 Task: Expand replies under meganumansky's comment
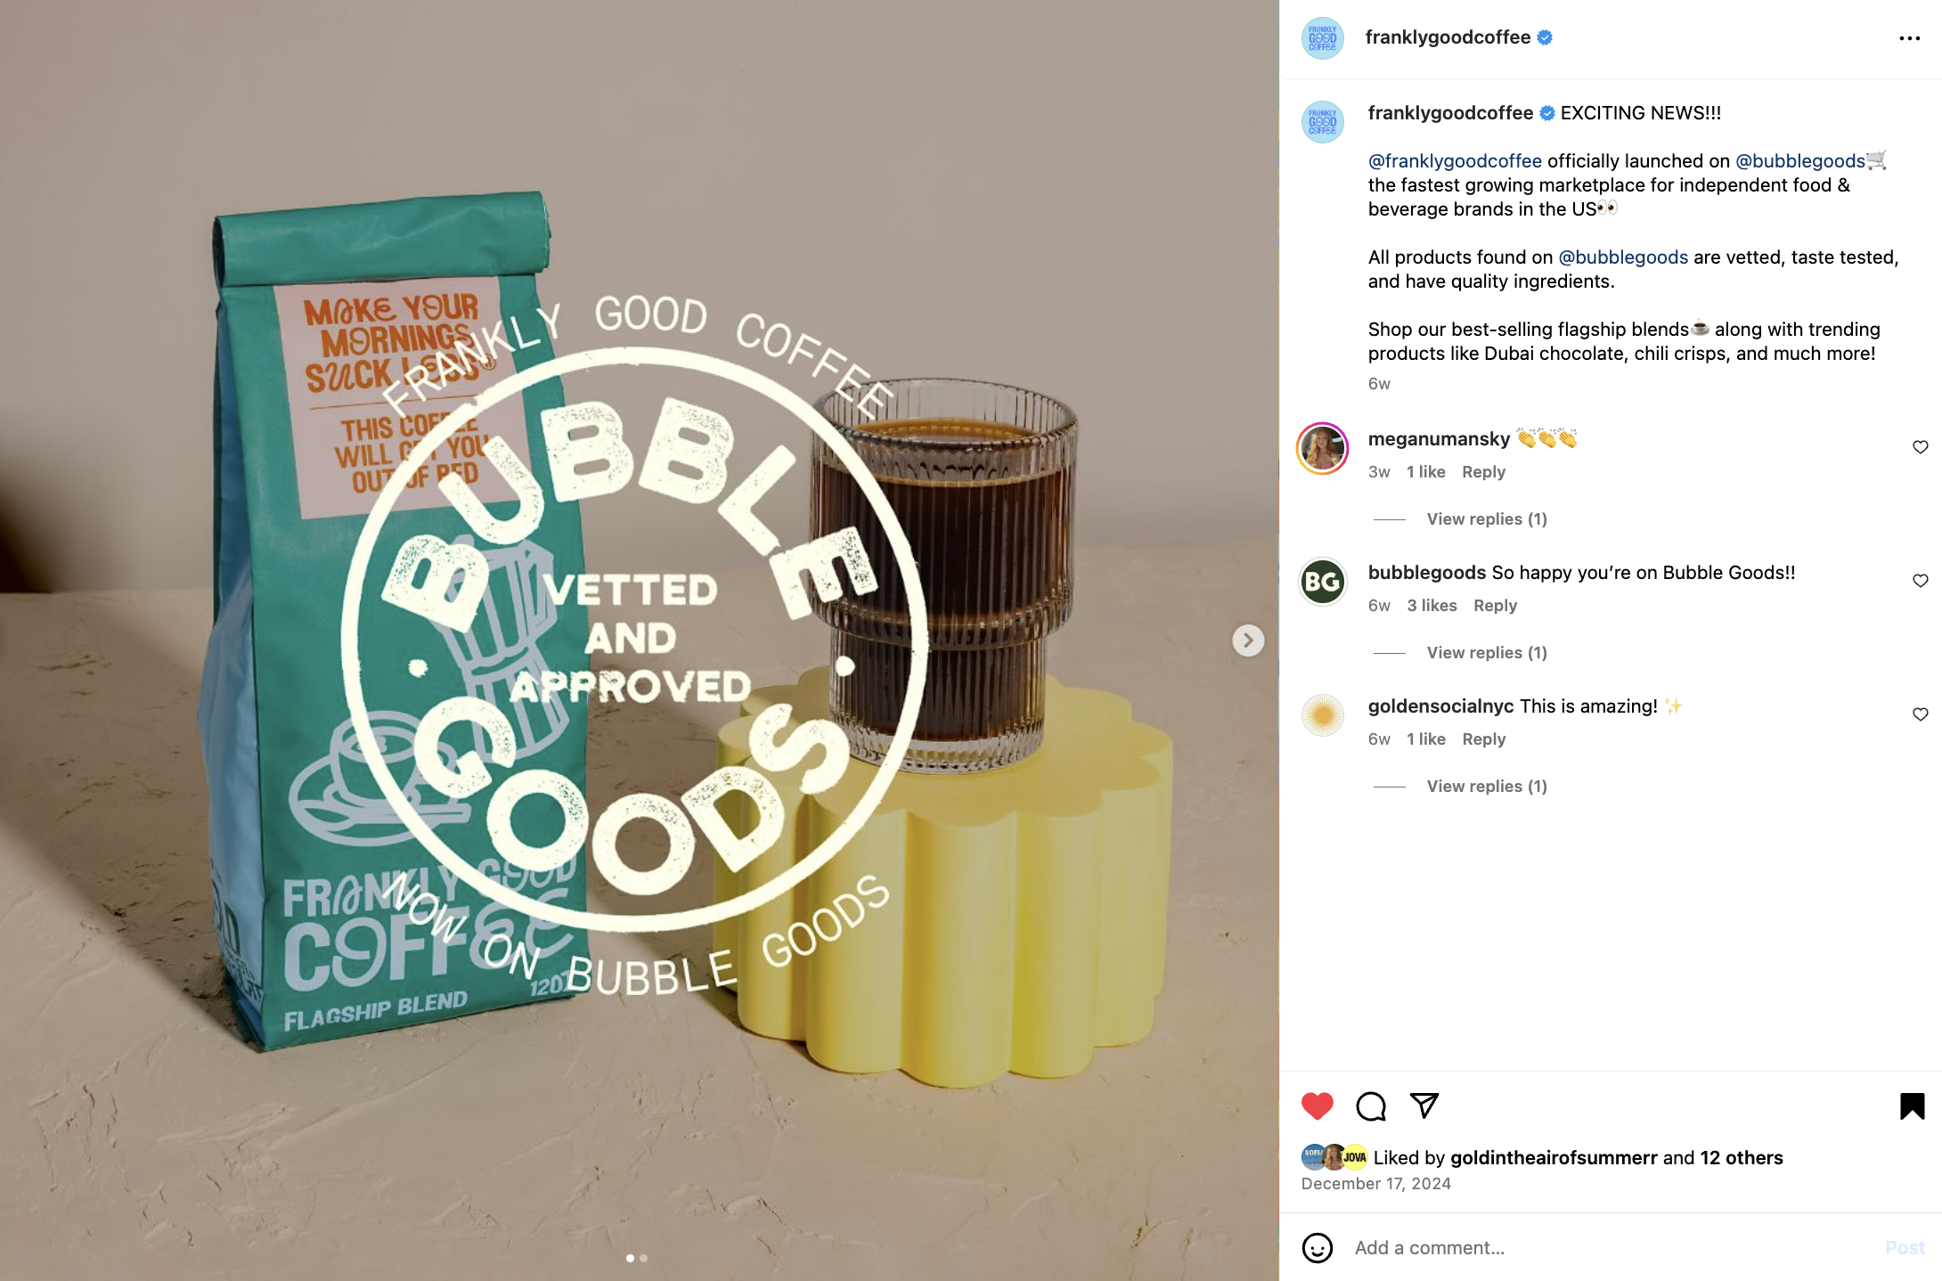(x=1487, y=519)
